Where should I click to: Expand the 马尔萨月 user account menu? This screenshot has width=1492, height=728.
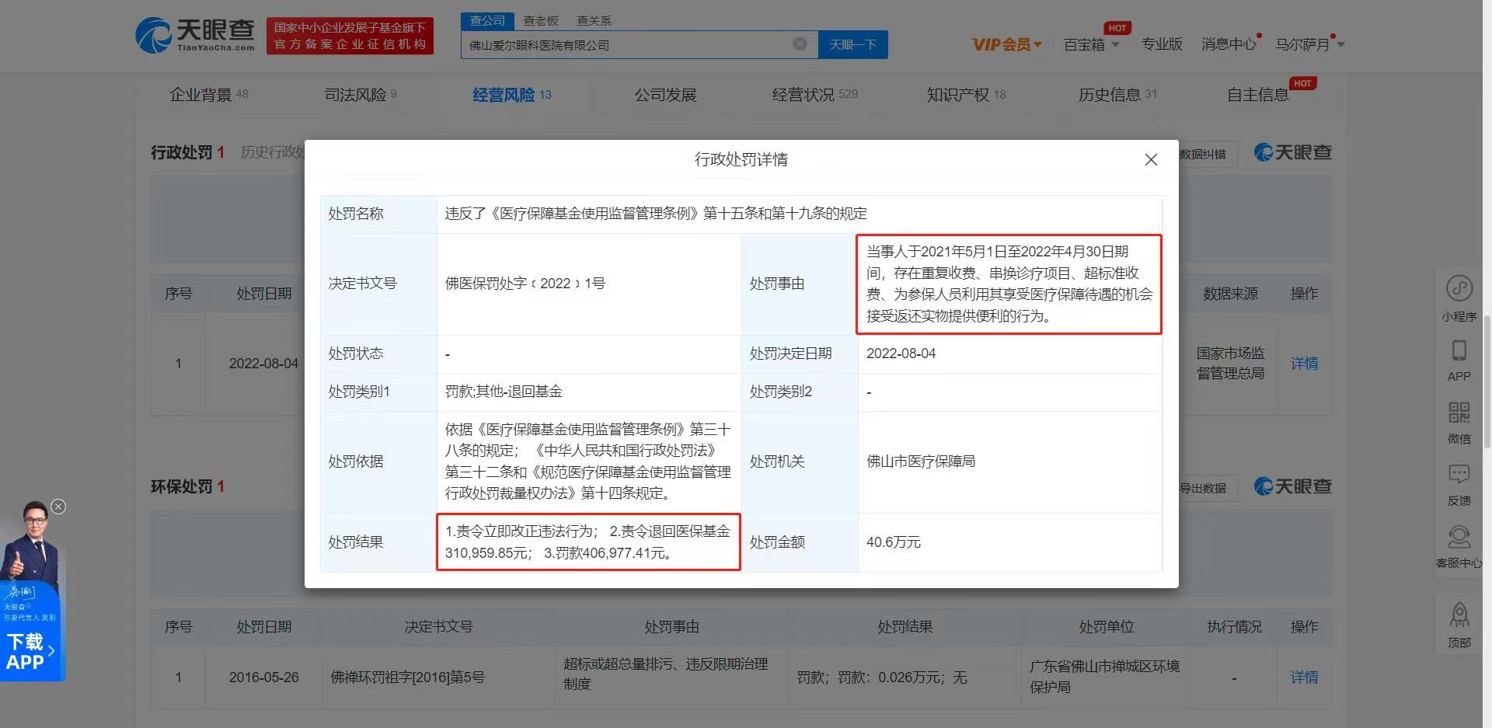coord(1309,44)
